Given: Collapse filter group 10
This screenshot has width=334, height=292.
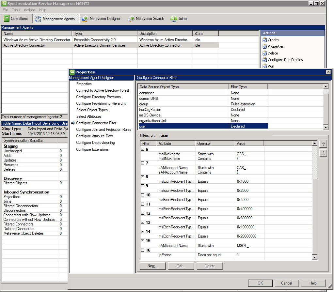Looking at the screenshot, I should click(142, 194).
